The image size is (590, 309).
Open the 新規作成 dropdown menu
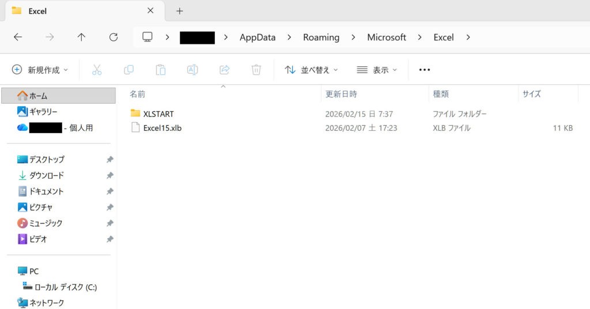(40, 70)
